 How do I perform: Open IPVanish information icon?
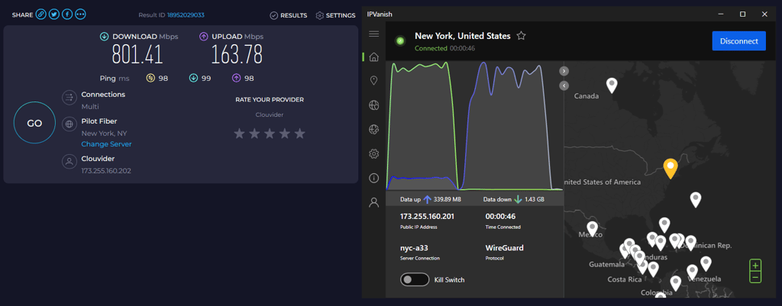(373, 178)
